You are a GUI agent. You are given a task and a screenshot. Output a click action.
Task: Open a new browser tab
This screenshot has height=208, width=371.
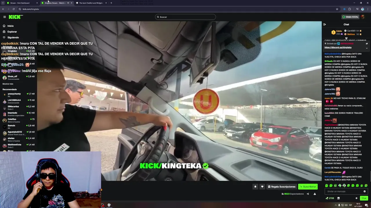111,3
